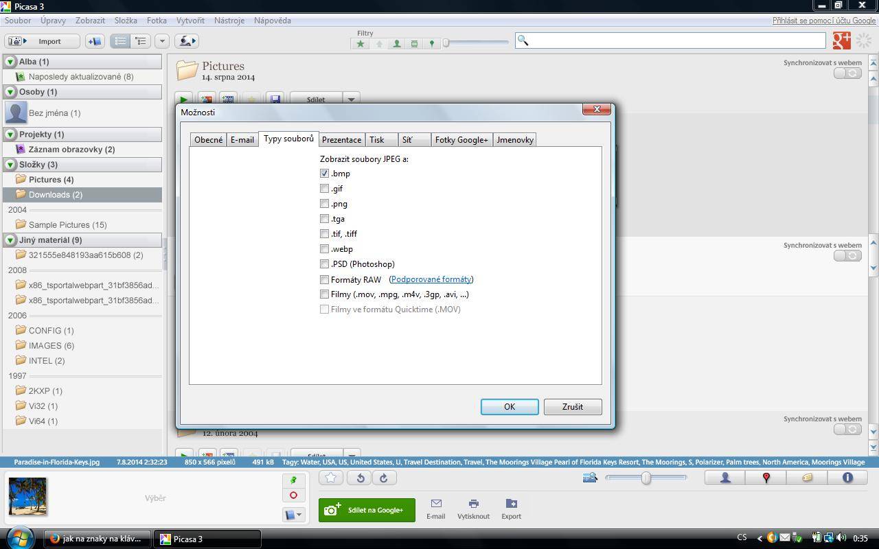Click the hold selected items pin icon
This screenshot has height=549, width=879.
[293, 480]
